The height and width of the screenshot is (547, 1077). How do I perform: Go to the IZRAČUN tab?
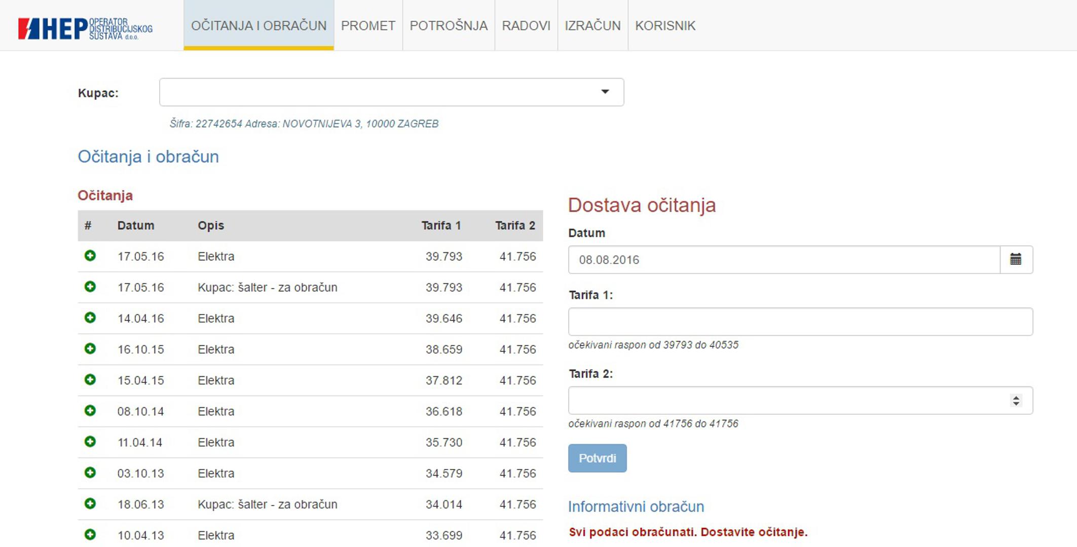[592, 26]
